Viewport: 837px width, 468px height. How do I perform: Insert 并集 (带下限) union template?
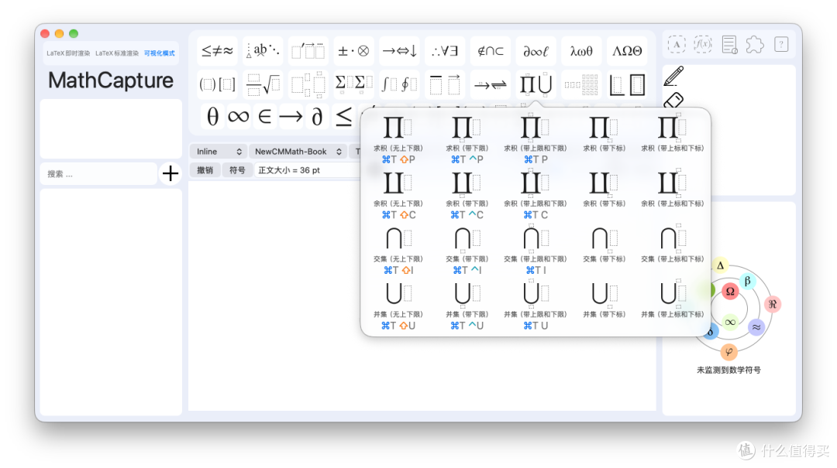pos(467,306)
